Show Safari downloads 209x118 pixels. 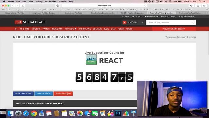pos(191,6)
